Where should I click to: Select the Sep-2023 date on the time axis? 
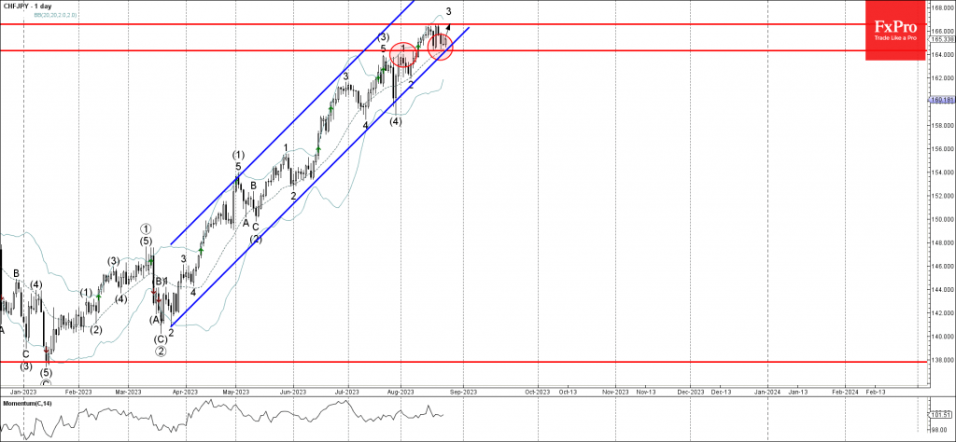coord(464,393)
